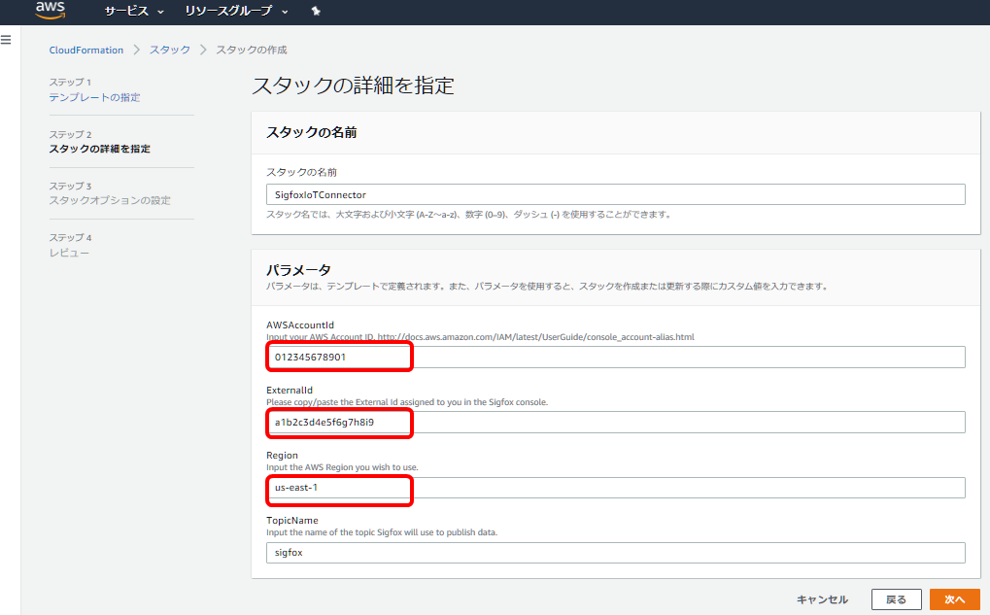
Task: Select the スタックの作成 breadcrumb text
Action: [252, 50]
